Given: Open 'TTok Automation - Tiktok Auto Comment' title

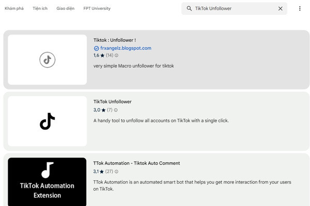Looking at the screenshot, I should tap(136, 163).
